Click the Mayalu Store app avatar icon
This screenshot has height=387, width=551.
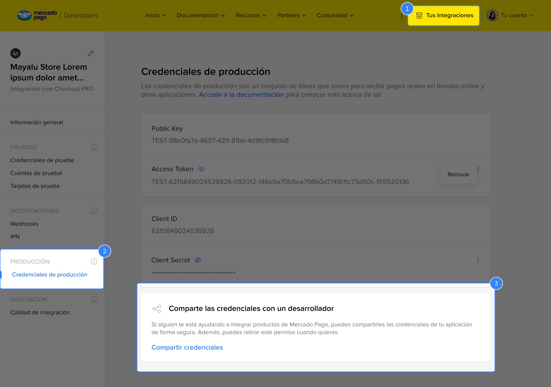(x=15, y=53)
